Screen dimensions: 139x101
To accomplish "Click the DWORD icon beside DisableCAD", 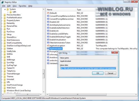I will click(x=48, y=22).
